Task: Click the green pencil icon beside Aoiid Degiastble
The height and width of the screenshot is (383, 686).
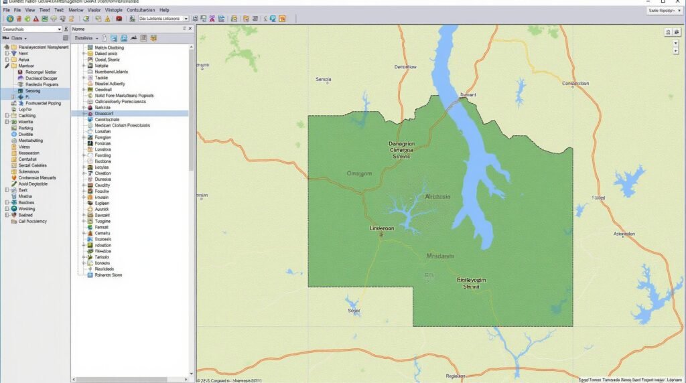Action: pos(14,184)
